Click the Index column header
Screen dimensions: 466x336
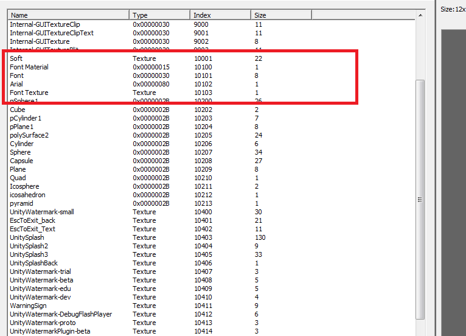[220, 15]
